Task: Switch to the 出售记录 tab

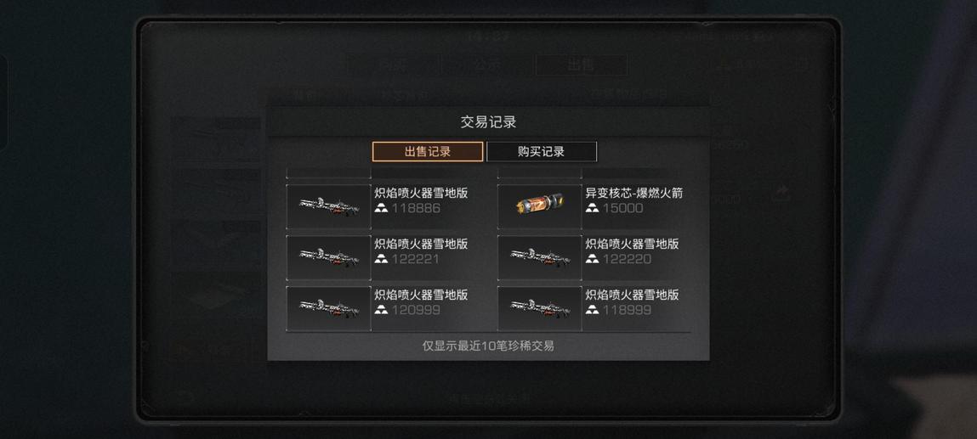Action: pyautogui.click(x=428, y=152)
